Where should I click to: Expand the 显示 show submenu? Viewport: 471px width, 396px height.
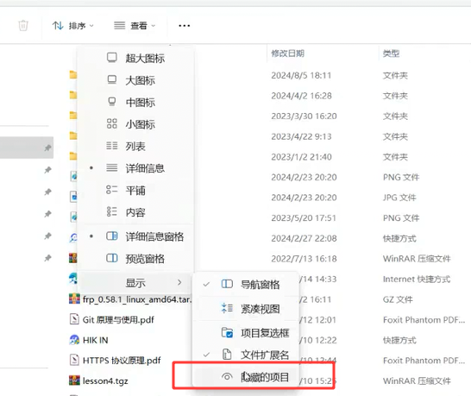click(135, 283)
